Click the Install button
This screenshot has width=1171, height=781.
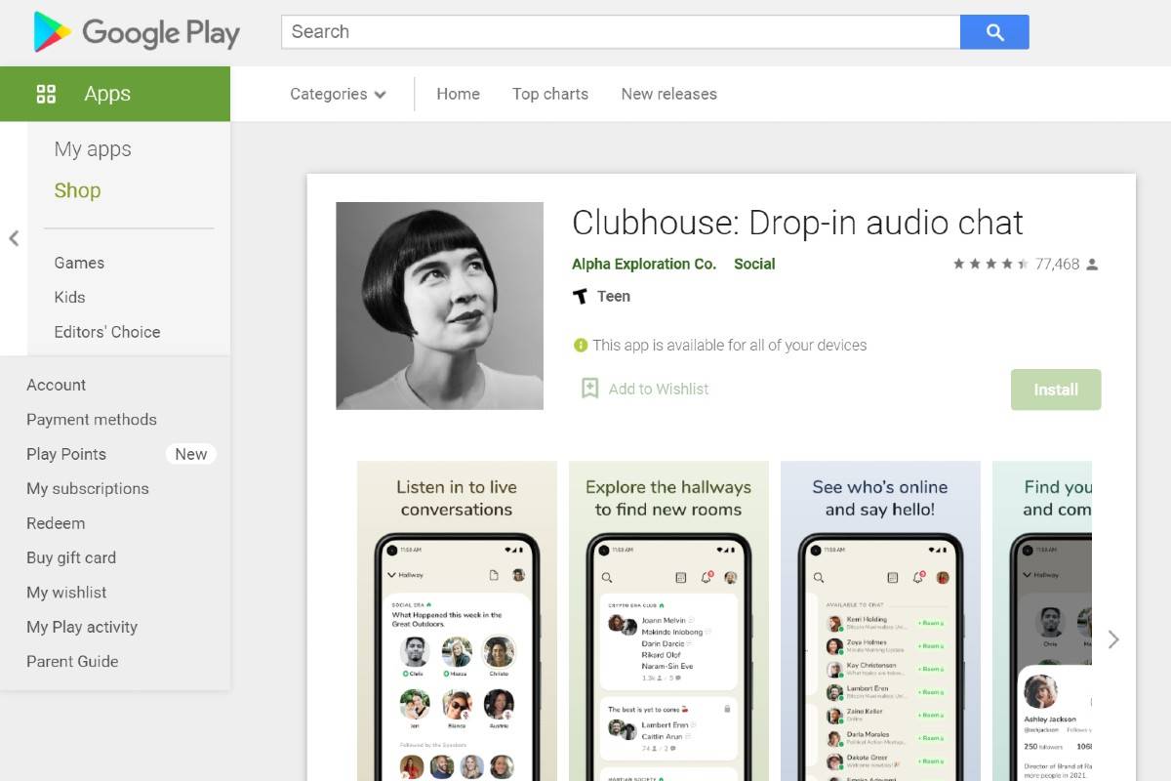tap(1056, 390)
